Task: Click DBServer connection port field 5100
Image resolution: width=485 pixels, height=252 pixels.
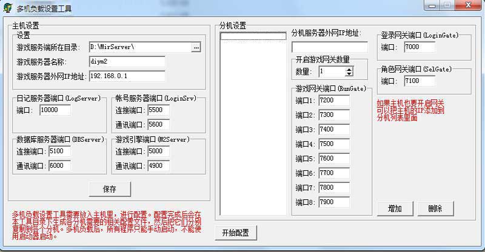Action: pos(59,151)
